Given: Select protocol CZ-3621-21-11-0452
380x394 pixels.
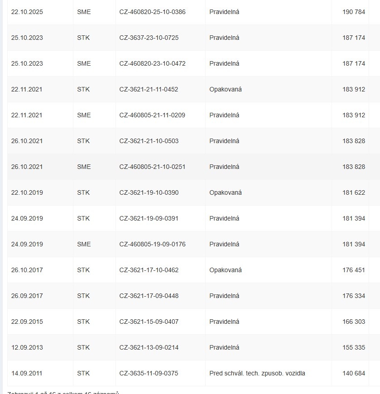Looking at the screenshot, I should pos(149,89).
